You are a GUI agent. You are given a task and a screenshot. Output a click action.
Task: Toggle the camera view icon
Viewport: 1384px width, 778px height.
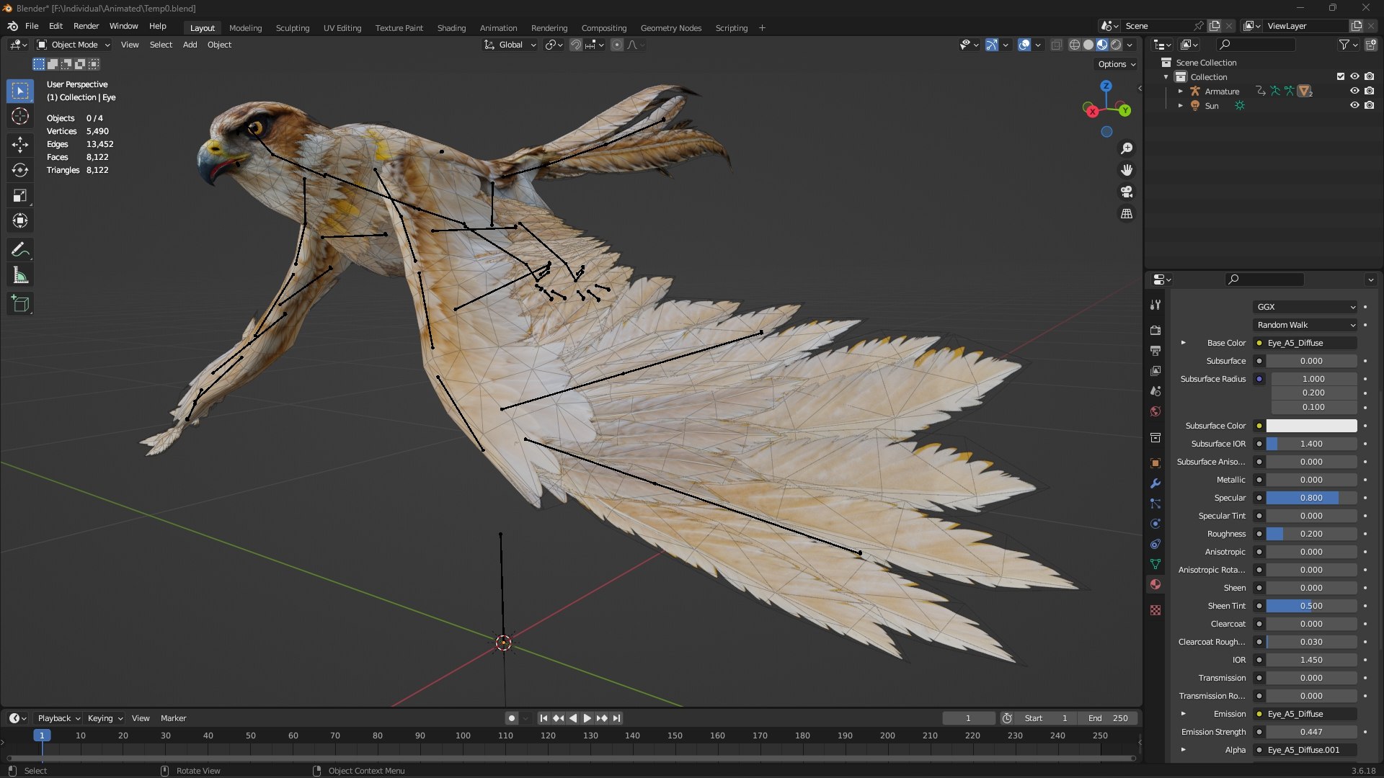[1127, 192]
